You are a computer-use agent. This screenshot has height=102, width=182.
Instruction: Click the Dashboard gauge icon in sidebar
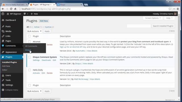point(3,20)
